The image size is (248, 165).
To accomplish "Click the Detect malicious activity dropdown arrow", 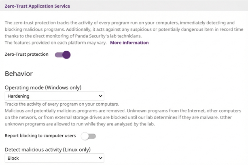I will click(100, 158).
